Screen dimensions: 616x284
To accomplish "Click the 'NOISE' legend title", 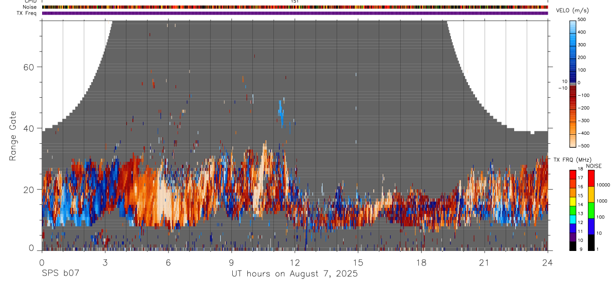I will tap(594, 166).
